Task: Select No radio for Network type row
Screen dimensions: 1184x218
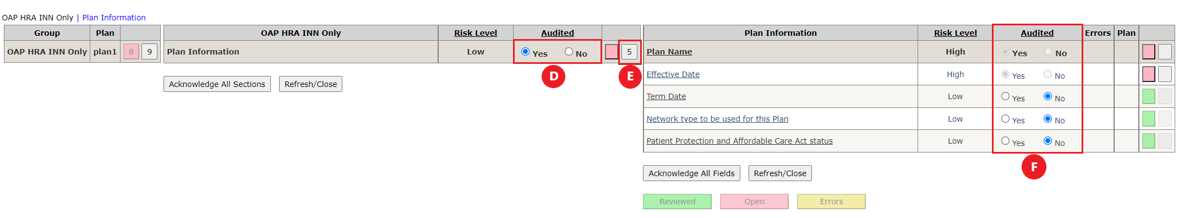Action: point(1047,119)
